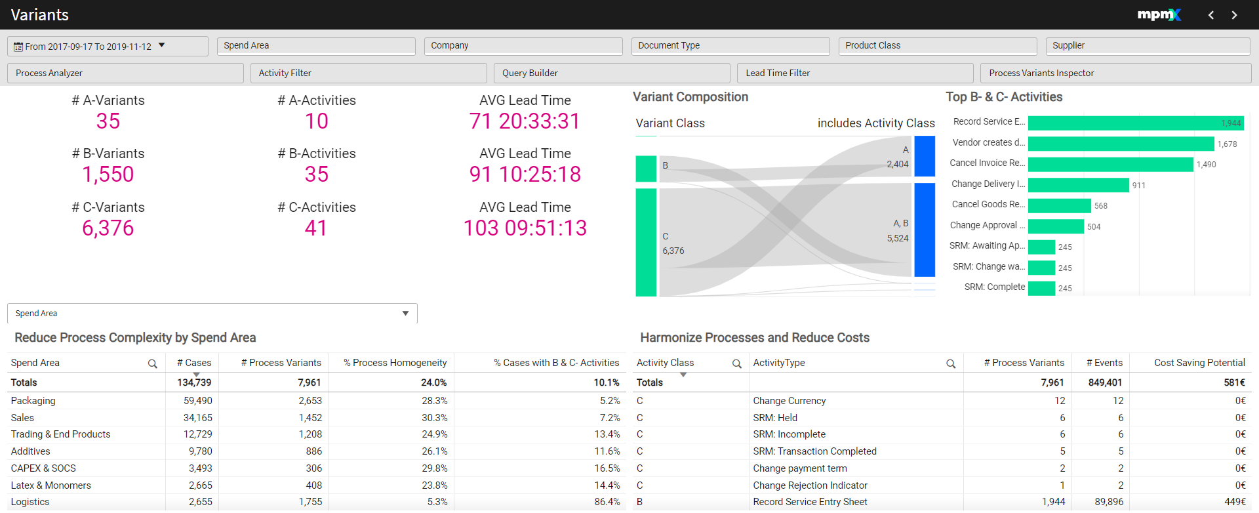Screen dimensions: 1259x513
Task: Click the mpmX logo
Action: (1159, 14)
